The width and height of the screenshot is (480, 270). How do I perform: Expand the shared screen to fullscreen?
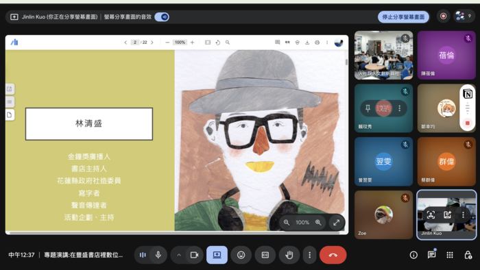[337, 223]
